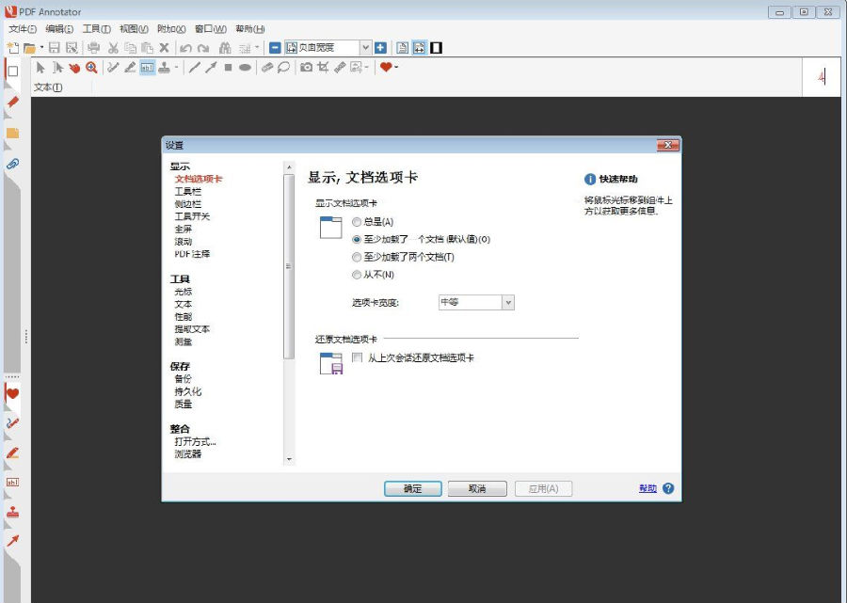This screenshot has height=603, width=847.
Task: Open the 附加 menu
Action: pyautogui.click(x=169, y=28)
